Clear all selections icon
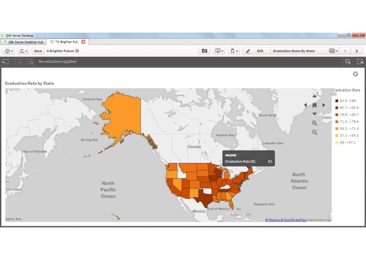The width and height of the screenshot is (366, 260). click(30, 62)
